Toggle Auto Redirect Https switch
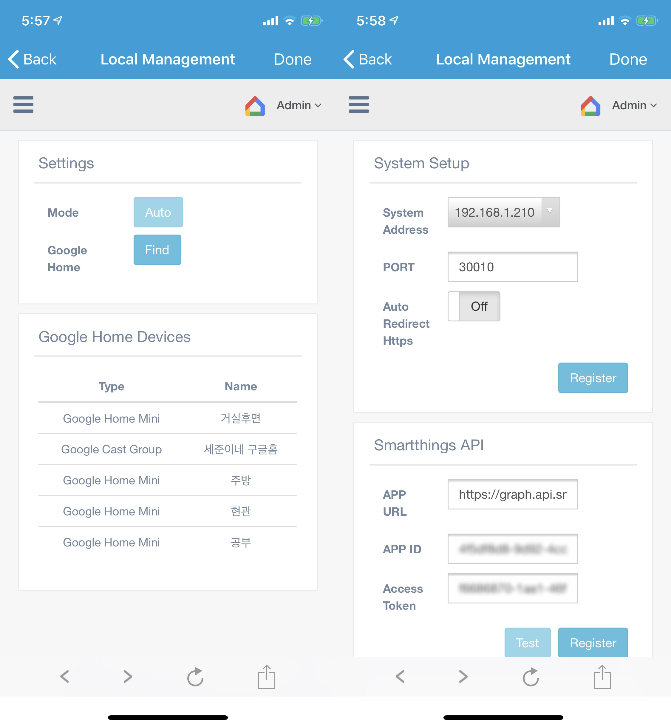This screenshot has width=671, height=727. point(474,306)
